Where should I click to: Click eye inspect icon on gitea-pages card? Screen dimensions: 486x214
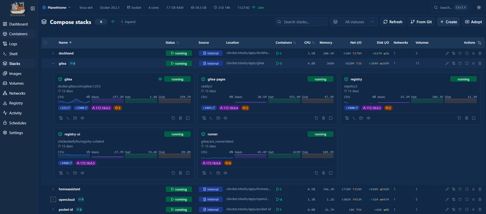pos(225,118)
